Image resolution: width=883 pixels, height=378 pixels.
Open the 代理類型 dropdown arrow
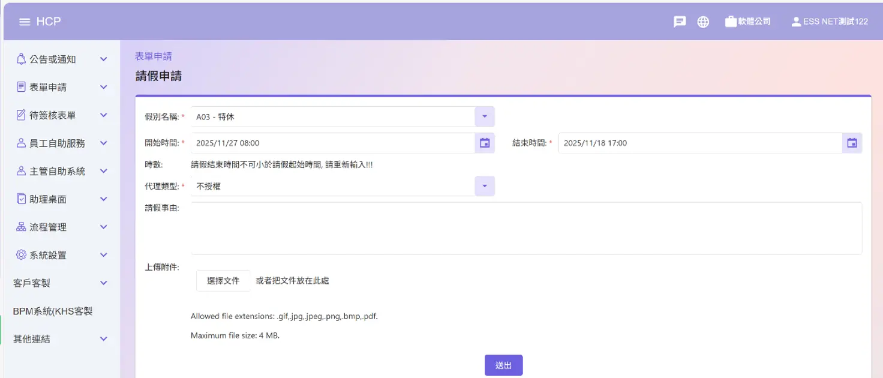pyautogui.click(x=485, y=186)
